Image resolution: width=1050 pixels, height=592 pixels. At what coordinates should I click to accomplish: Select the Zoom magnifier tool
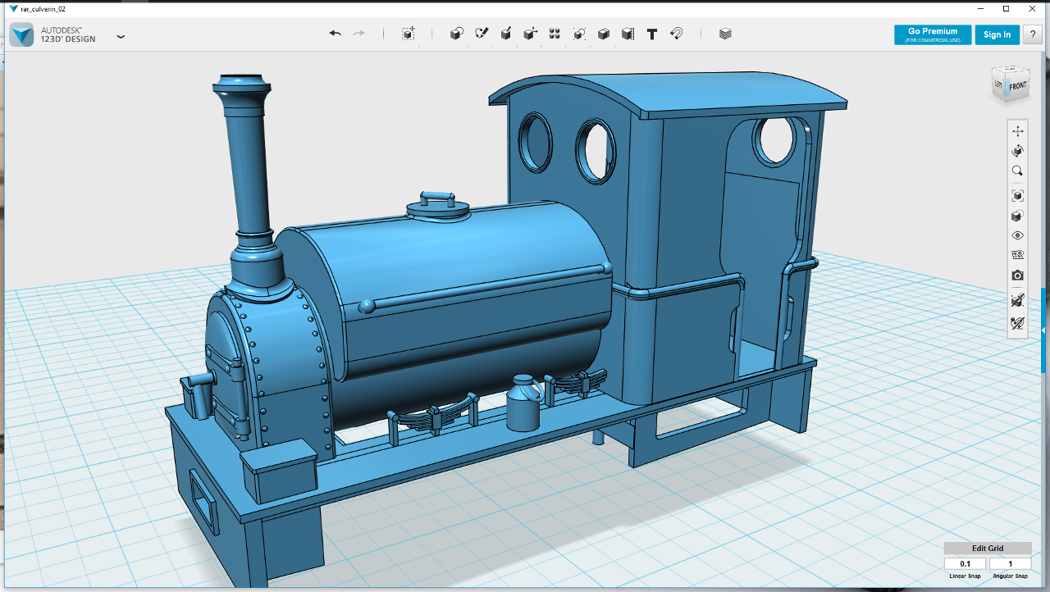(x=1017, y=171)
